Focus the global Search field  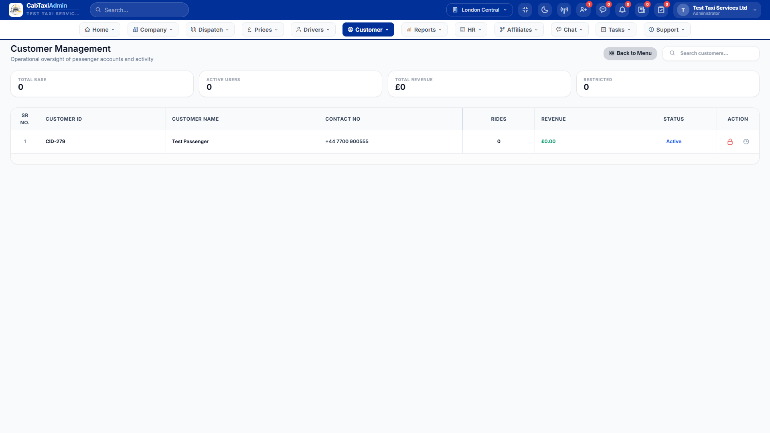(x=139, y=10)
